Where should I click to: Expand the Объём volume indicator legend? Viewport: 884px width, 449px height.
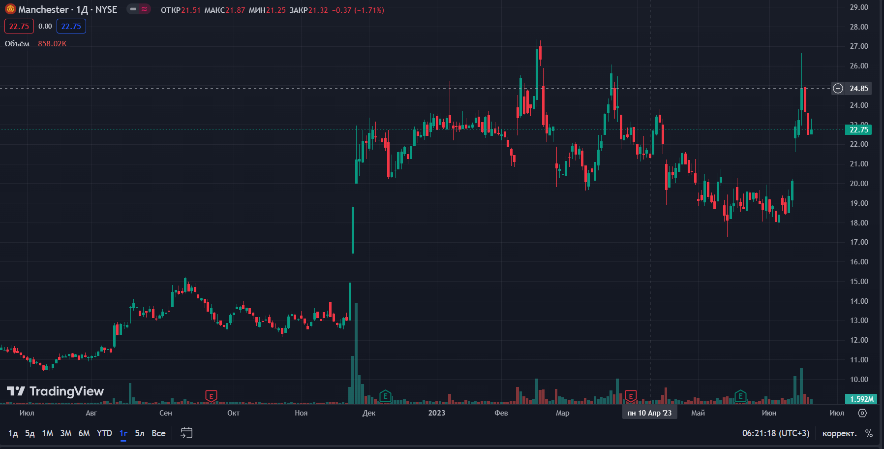pos(17,44)
